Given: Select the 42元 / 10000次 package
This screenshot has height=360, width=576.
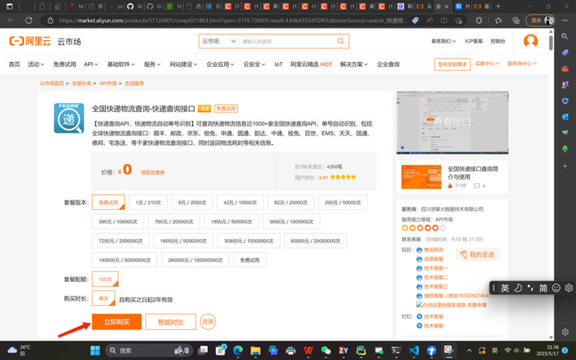Looking at the screenshot, I should click(240, 203).
